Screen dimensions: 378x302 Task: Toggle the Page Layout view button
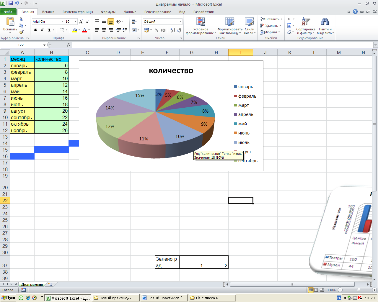coord(316,290)
